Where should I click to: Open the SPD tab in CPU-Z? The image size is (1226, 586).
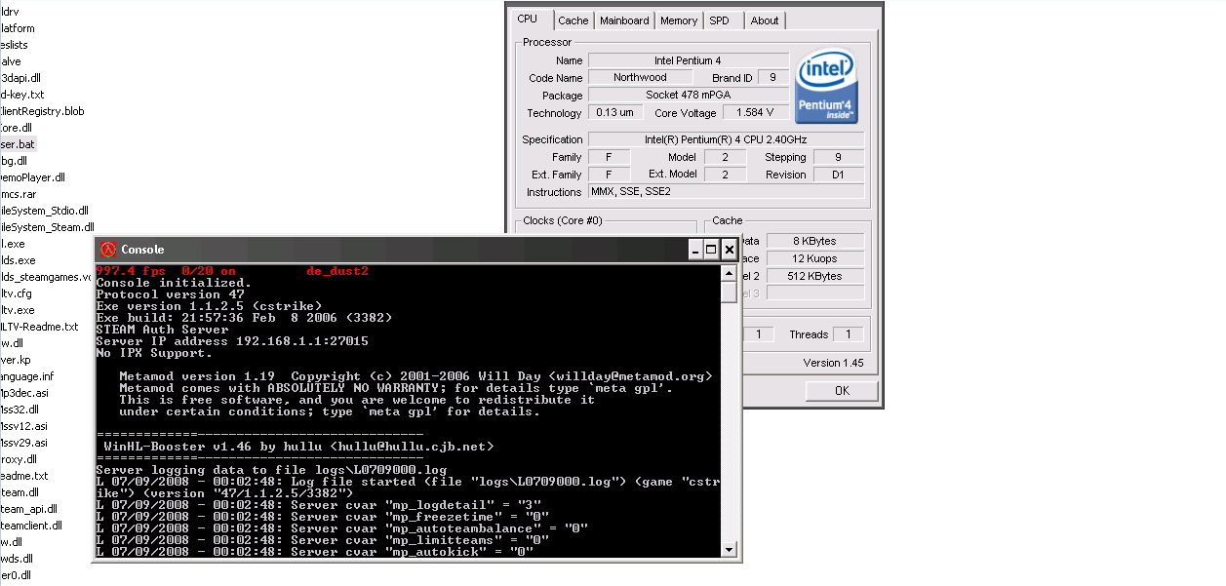point(719,20)
